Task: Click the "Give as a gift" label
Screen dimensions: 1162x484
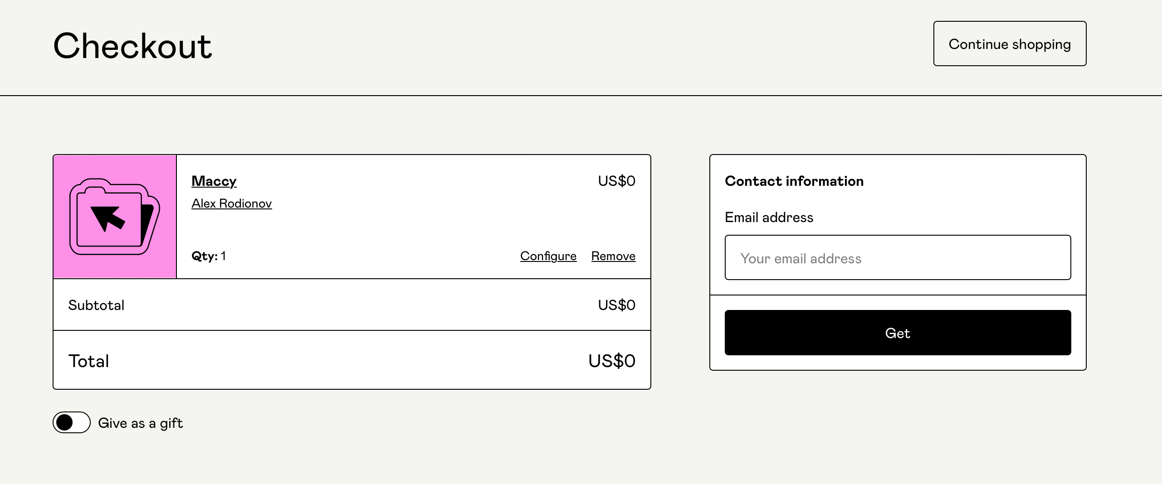Action: pyautogui.click(x=140, y=423)
